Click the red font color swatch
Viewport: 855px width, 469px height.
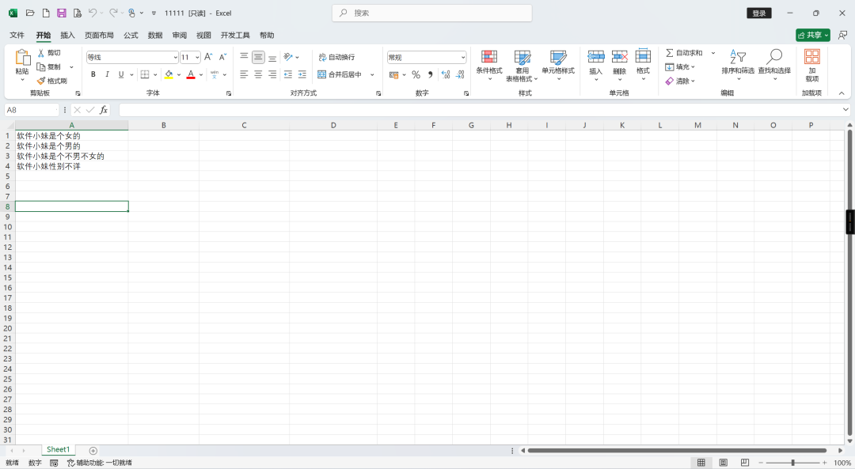(x=191, y=74)
